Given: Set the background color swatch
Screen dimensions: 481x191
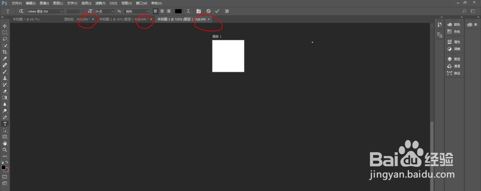Looking at the screenshot, I should tap(7, 170).
